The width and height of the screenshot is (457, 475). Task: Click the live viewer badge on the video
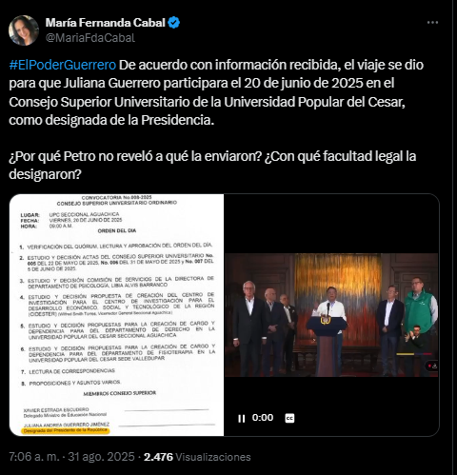pyautogui.click(x=432, y=366)
